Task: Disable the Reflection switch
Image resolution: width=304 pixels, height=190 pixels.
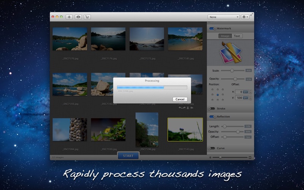Action: (213, 117)
